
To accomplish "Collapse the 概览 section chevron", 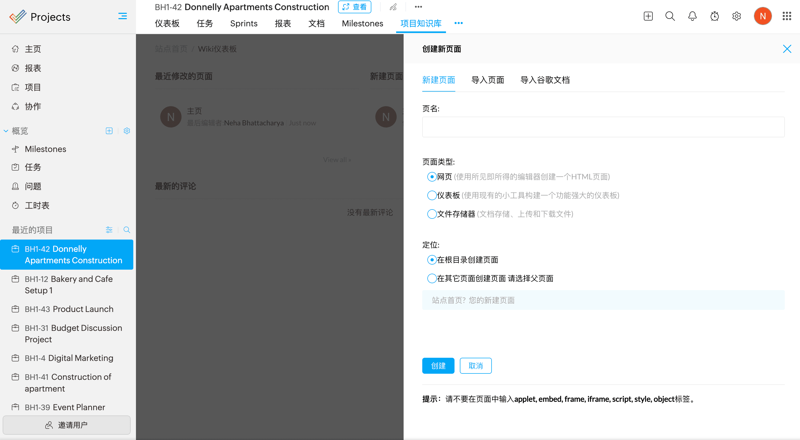I will pyautogui.click(x=6, y=131).
